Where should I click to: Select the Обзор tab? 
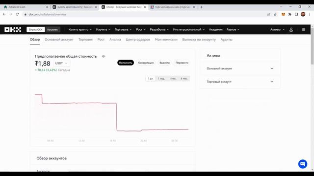pyautogui.click(x=35, y=40)
